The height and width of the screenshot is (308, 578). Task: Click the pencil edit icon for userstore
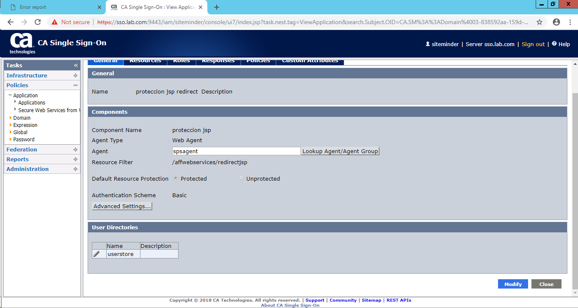(96, 254)
